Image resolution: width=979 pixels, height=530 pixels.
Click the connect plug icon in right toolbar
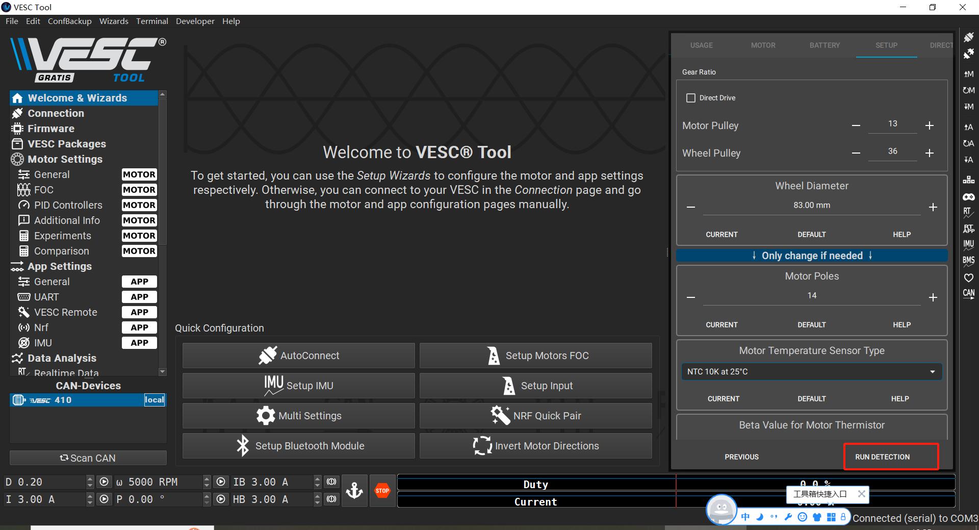pyautogui.click(x=968, y=37)
